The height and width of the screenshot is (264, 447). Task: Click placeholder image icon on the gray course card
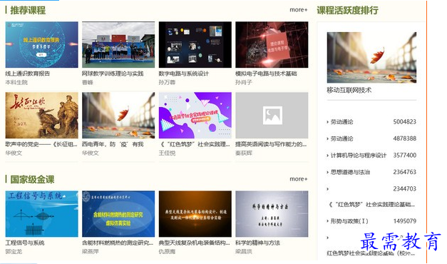point(272,116)
